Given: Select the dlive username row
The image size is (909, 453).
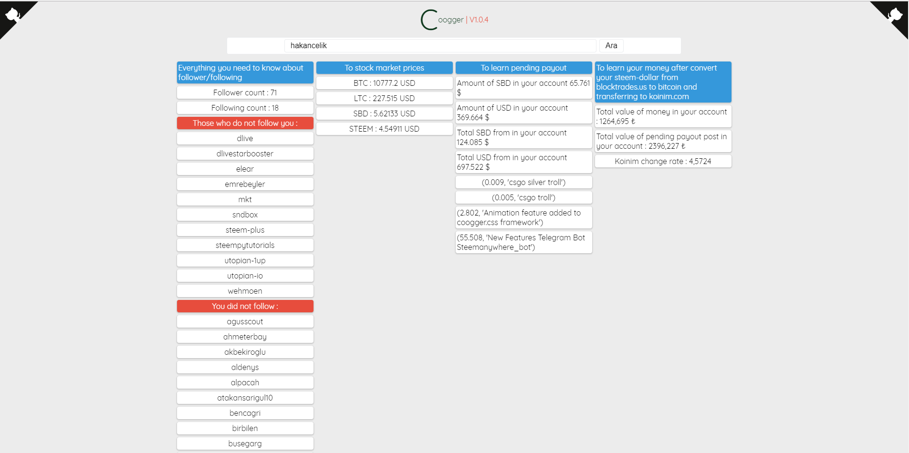Looking at the screenshot, I should [245, 138].
